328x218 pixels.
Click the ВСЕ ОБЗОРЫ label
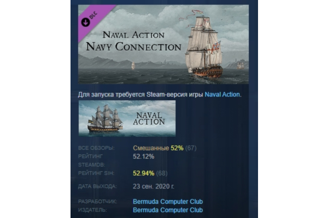(96, 148)
